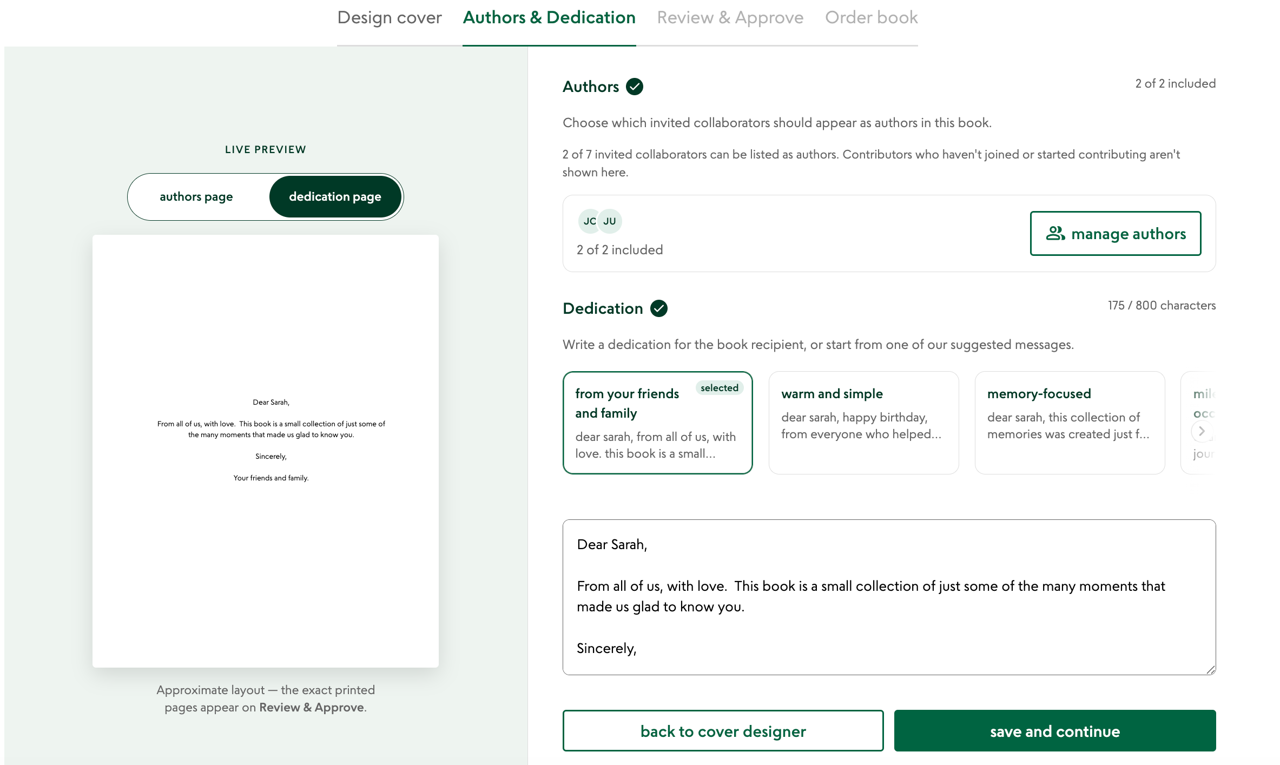Screen dimensions: 1280x765
Task: Click the Authors section heading
Action: [x=591, y=87]
